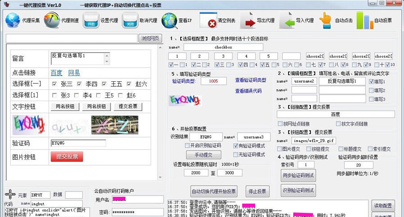Toggle the 填写1 checkbox
This screenshot has height=217, width=404.
(371, 81)
